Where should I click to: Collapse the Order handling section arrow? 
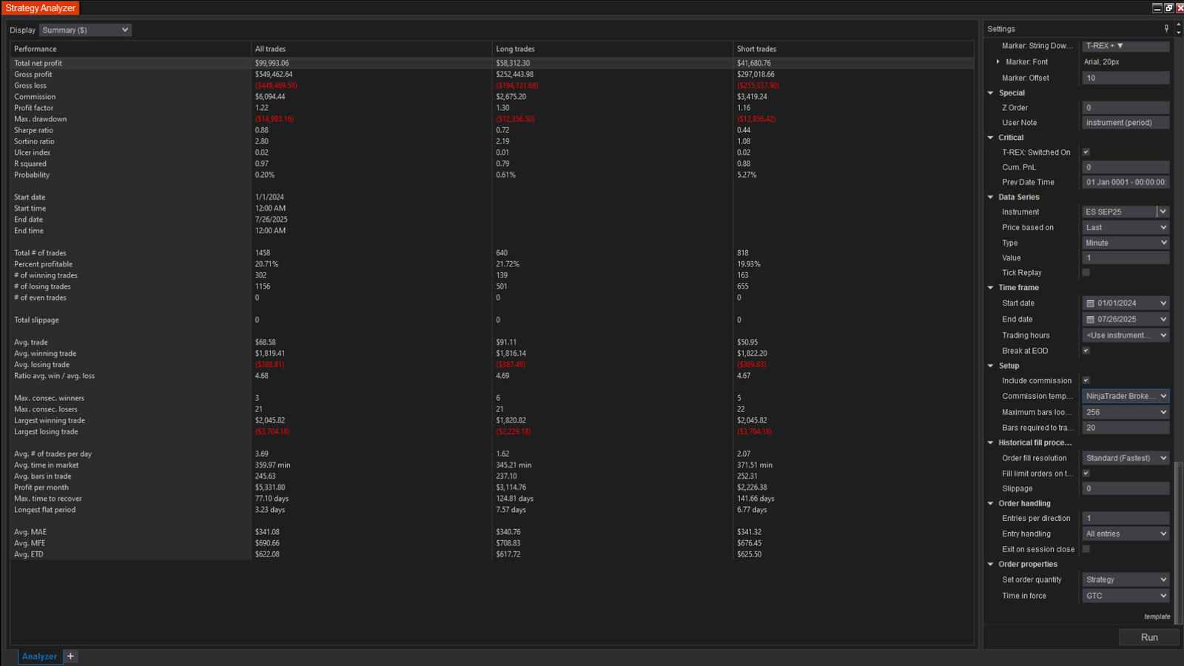(991, 504)
